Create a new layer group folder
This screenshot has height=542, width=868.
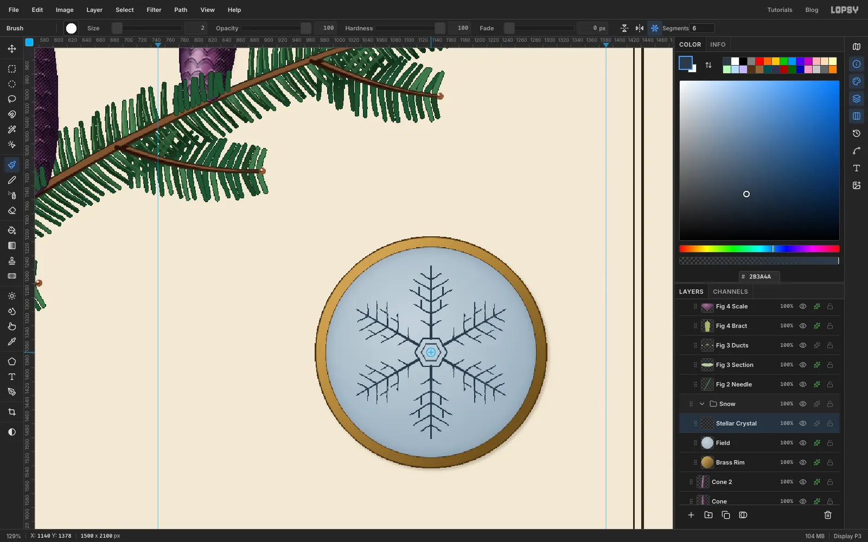pos(709,515)
